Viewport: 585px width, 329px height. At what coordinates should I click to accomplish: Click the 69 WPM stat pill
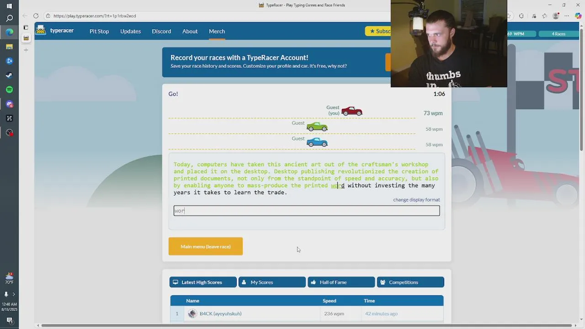point(521,34)
